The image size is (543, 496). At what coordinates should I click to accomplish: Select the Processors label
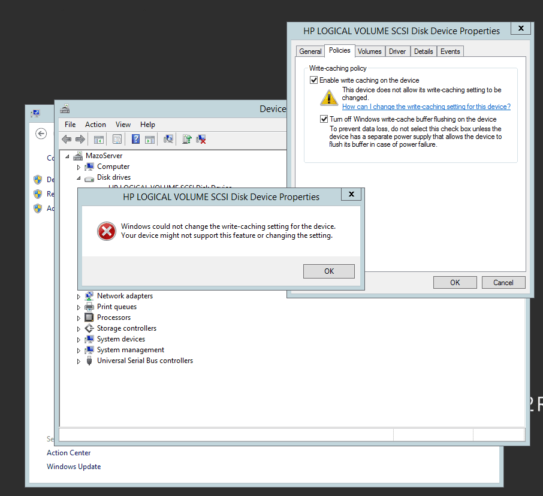click(x=114, y=317)
